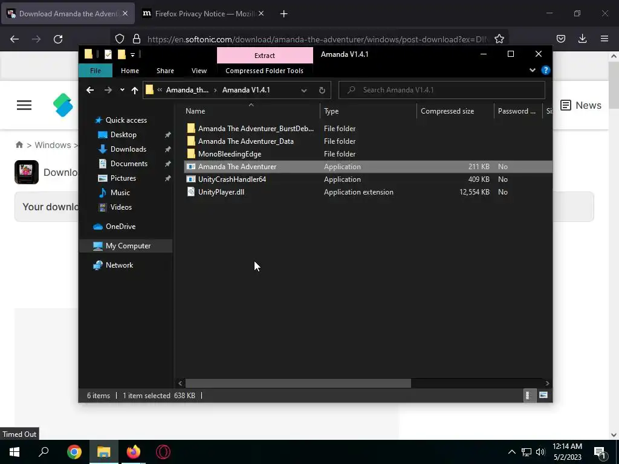Sort by Password column header
The image size is (619, 464).
[x=518, y=111]
